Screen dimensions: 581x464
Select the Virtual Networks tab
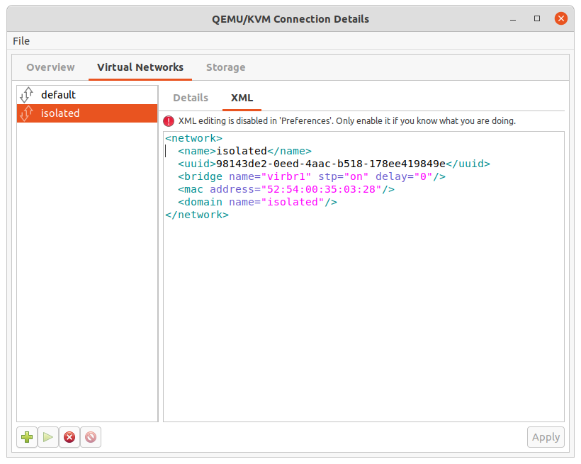(x=140, y=67)
